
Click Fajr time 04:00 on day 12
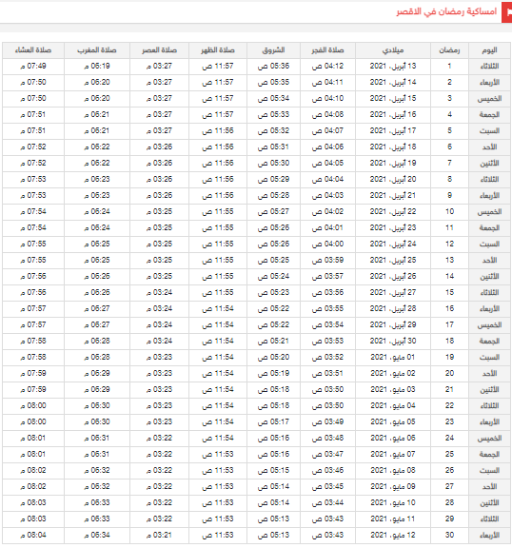pos(327,244)
